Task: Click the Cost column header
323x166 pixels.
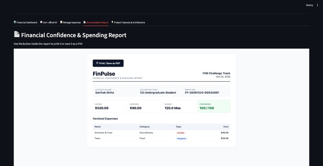Action: (226, 127)
